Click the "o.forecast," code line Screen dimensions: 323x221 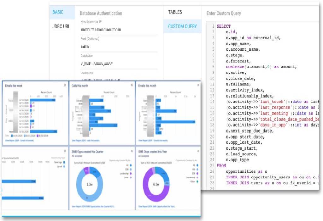[x=238, y=61]
